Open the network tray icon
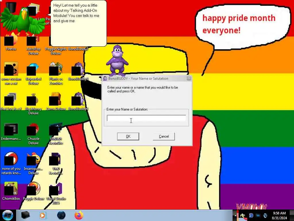This screenshot has height=221, width=294. [x=258, y=216]
